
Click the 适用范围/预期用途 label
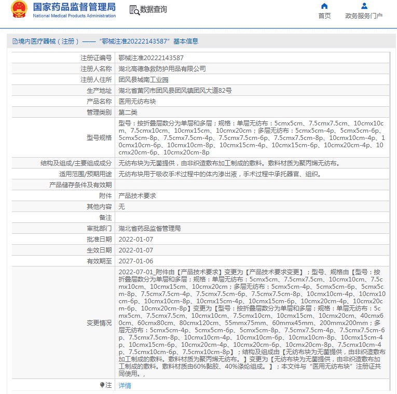coord(85,174)
